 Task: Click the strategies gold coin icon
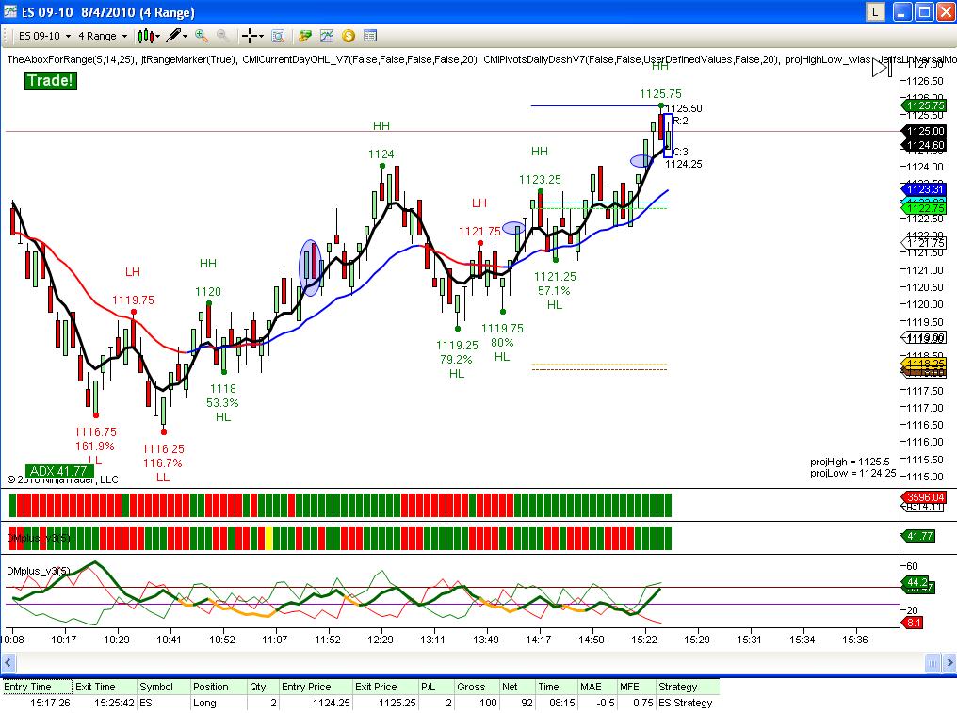point(349,36)
